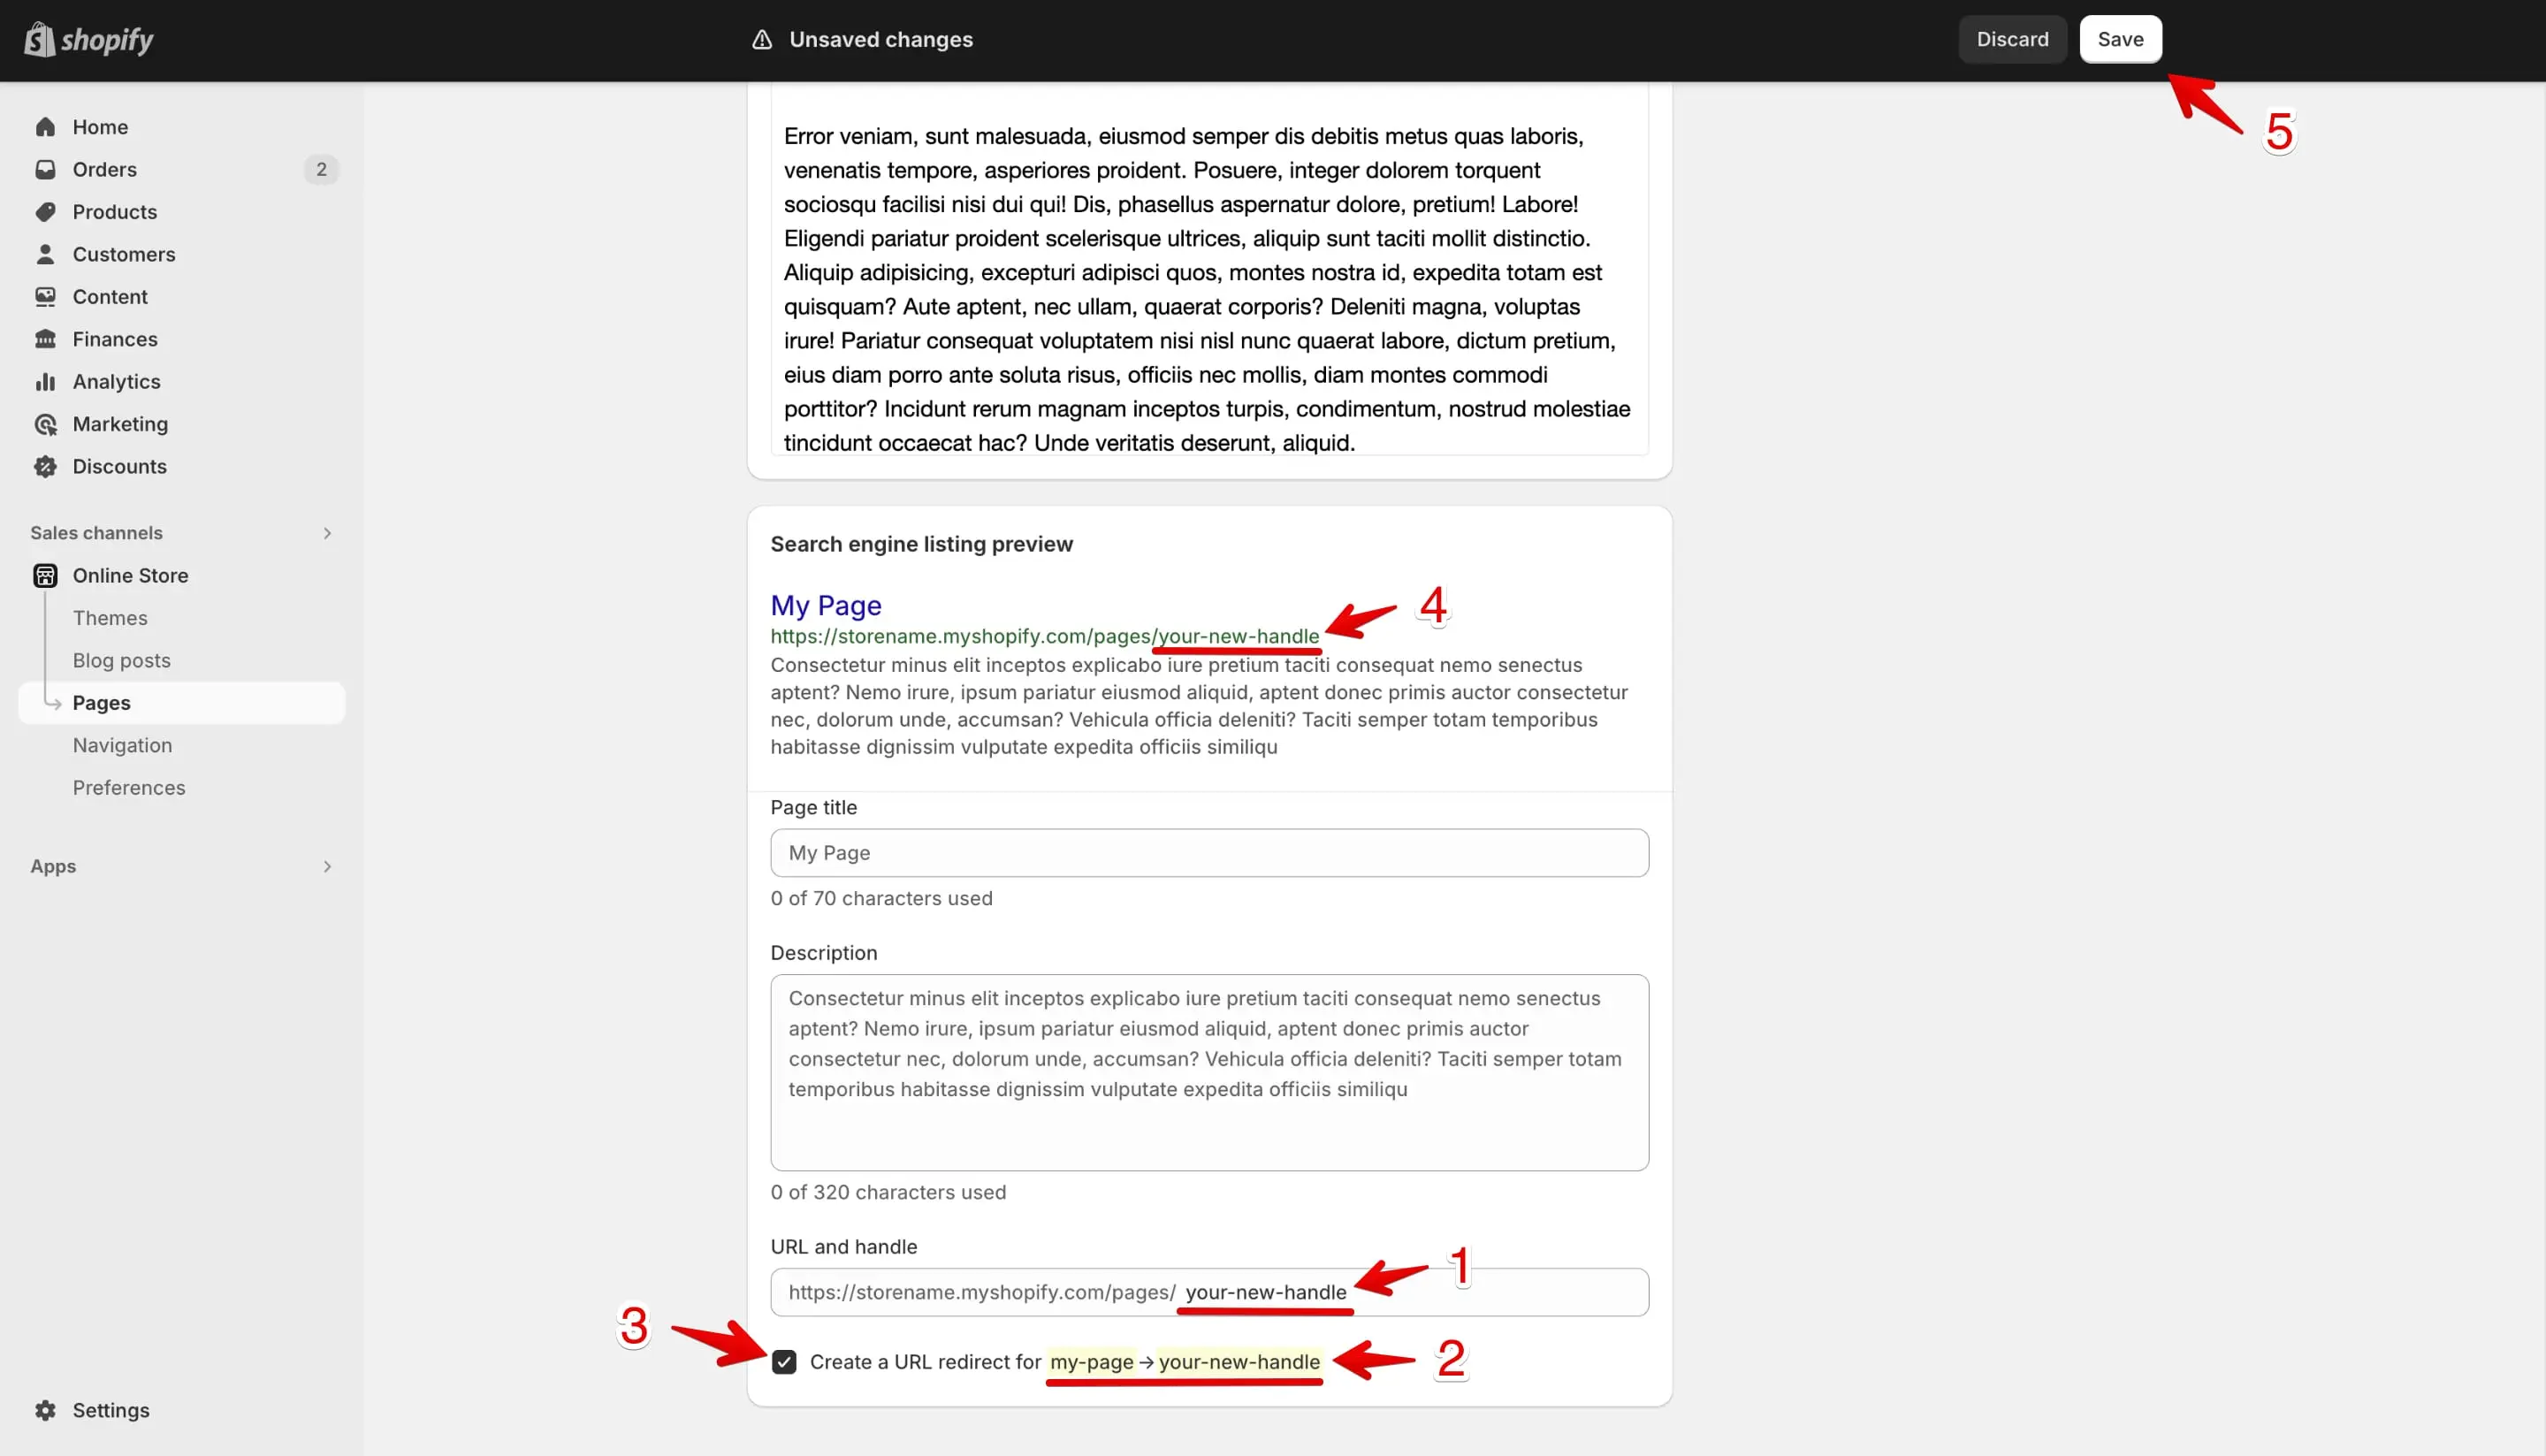Viewport: 2546px width, 1456px height.
Task: Click '0 of 70 characters used' text
Action: 881,898
